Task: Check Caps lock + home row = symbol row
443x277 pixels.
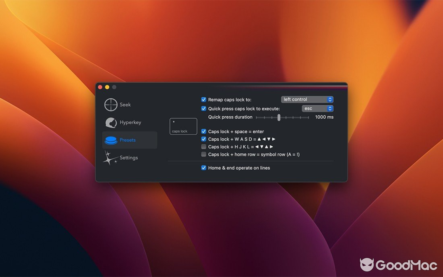Action: (x=204, y=154)
